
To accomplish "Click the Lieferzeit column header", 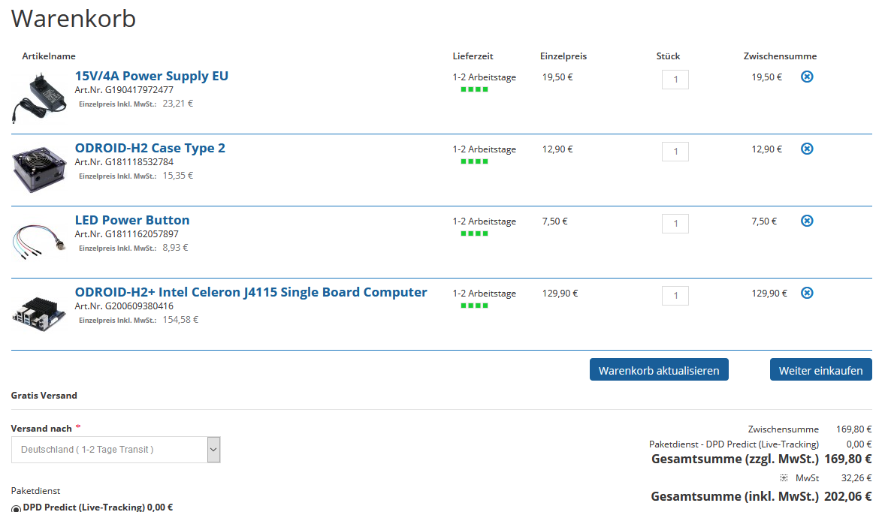I will [473, 56].
